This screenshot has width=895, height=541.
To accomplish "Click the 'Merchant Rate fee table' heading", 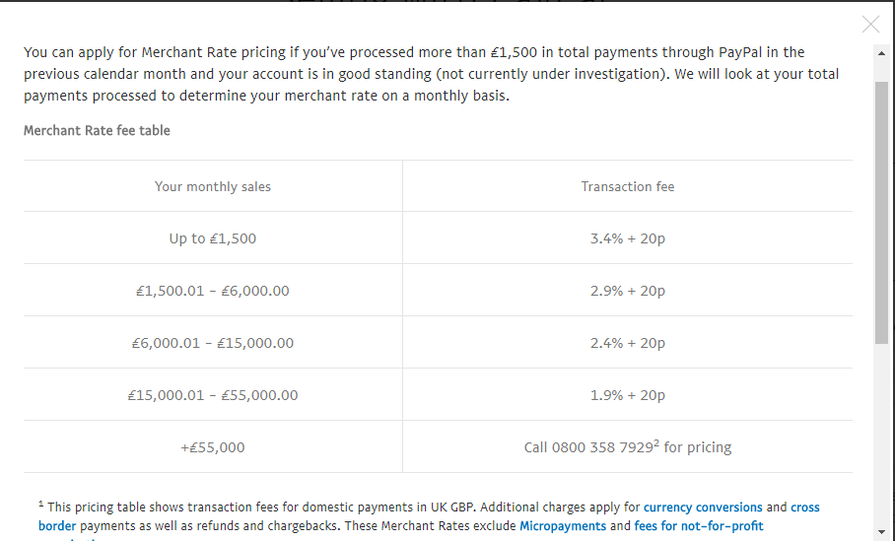I will click(x=97, y=130).
